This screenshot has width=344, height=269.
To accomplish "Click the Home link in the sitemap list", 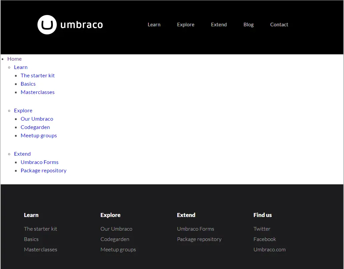I will (x=14, y=59).
